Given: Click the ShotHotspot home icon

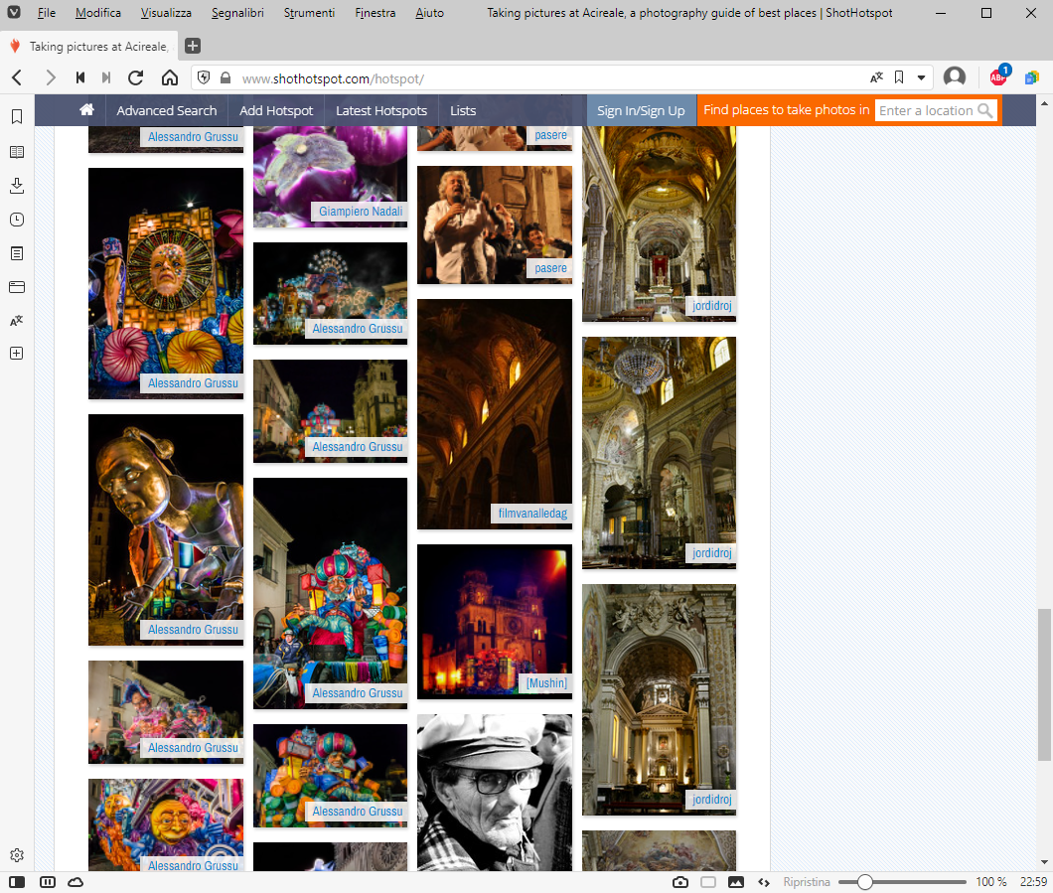Looking at the screenshot, I should 86,109.
